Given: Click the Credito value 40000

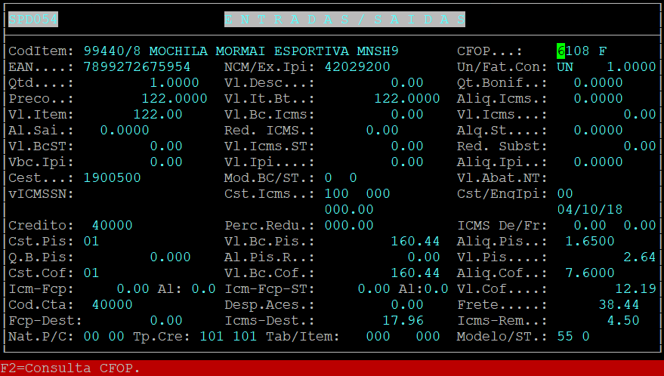Looking at the screenshot, I should coord(112,226).
